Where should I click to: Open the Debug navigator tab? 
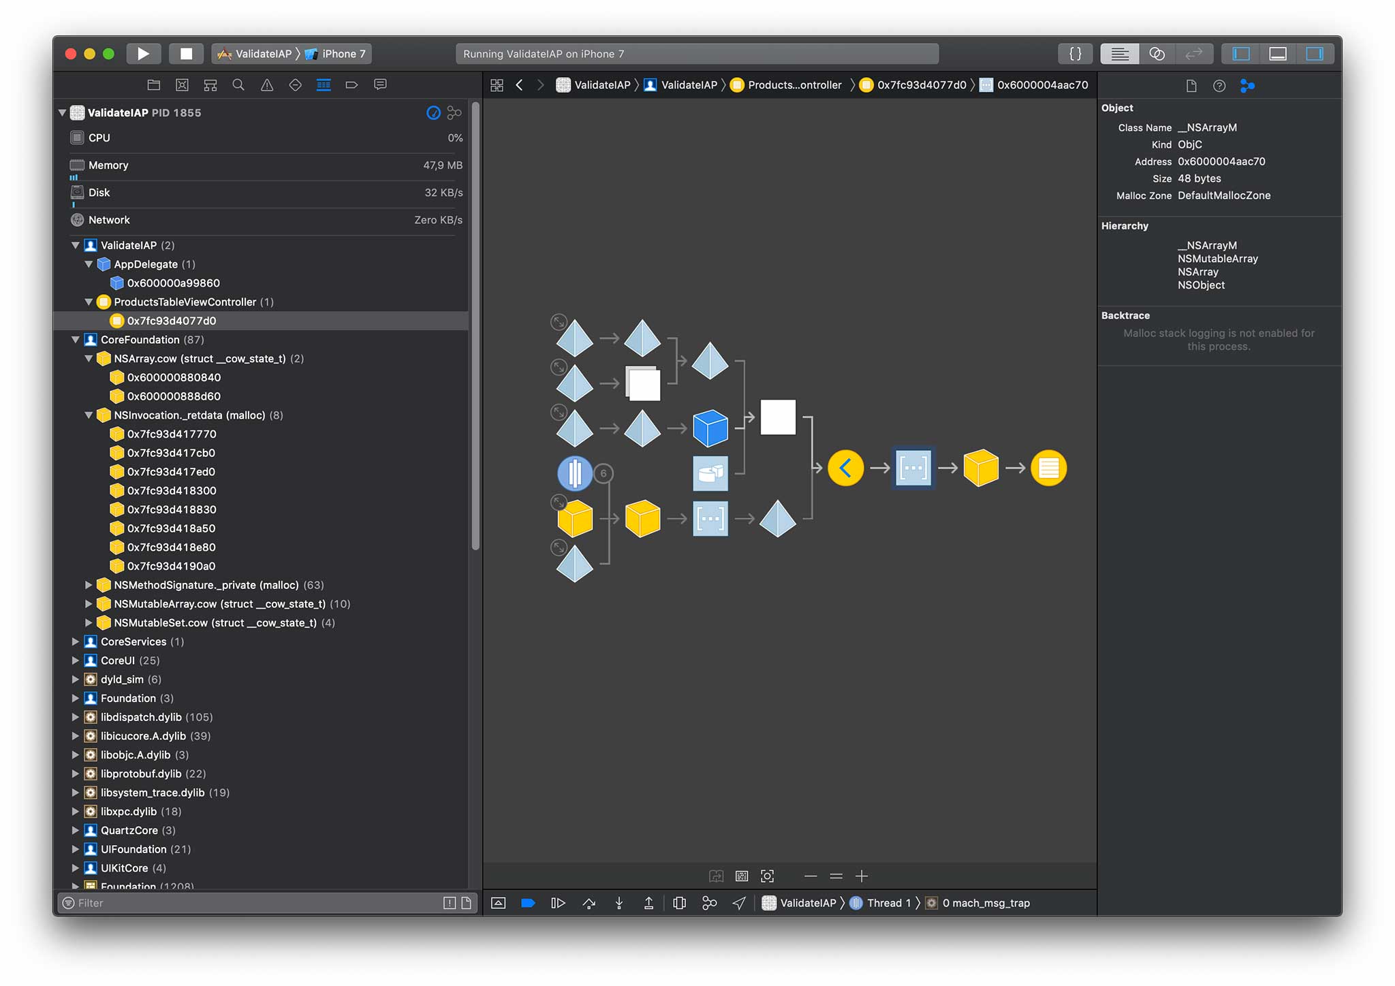(x=324, y=85)
